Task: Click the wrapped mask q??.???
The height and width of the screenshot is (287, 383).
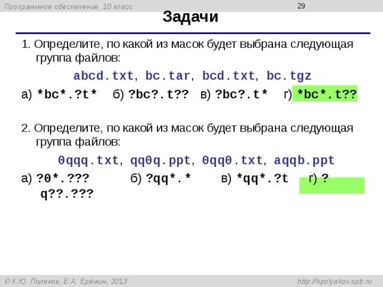Action: click(67, 194)
